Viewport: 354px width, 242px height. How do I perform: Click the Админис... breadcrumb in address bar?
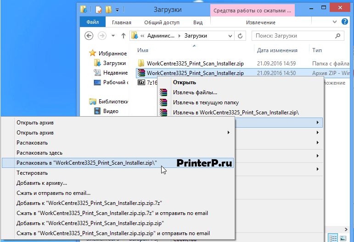(x=161, y=36)
